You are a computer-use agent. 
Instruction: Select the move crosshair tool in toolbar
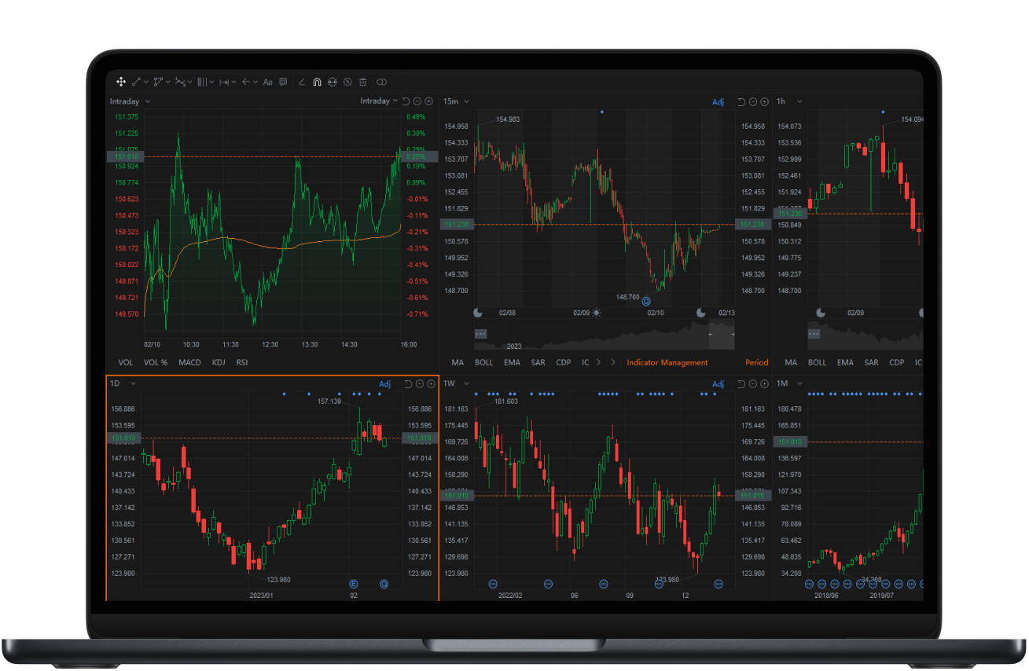pyautogui.click(x=121, y=82)
